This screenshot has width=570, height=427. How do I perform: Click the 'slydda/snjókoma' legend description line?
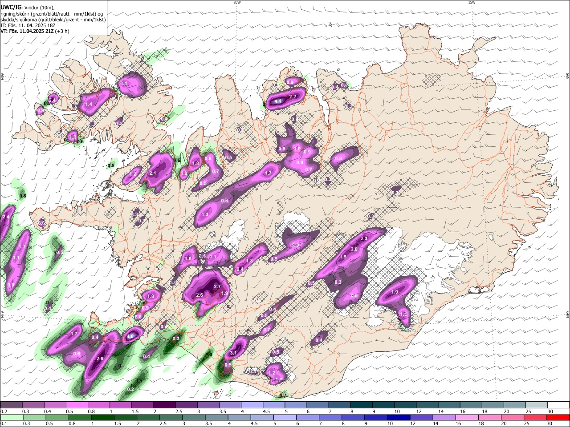(53, 20)
